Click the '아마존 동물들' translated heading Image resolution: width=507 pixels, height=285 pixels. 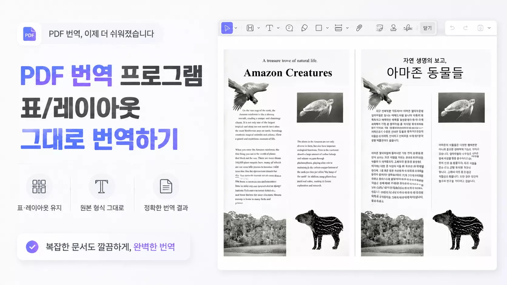click(x=425, y=73)
